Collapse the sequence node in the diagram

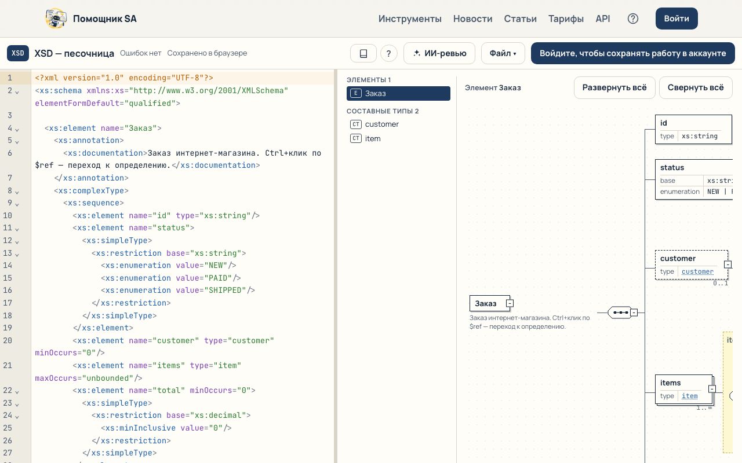[x=634, y=313]
